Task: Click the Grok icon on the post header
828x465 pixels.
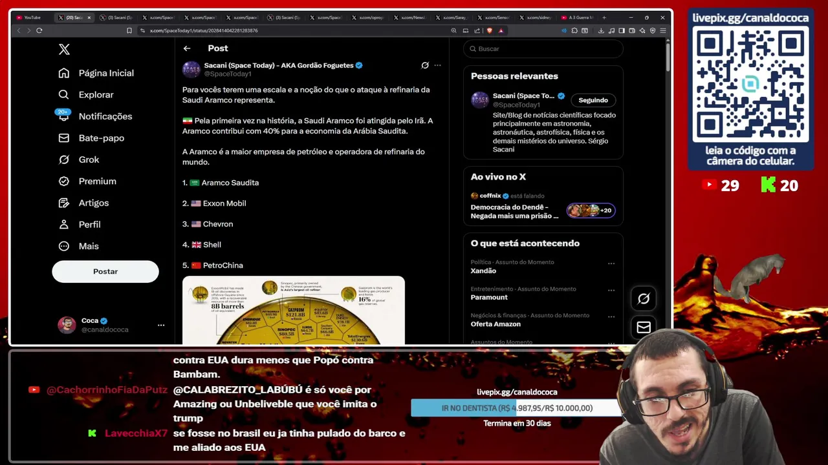Action: [x=425, y=65]
